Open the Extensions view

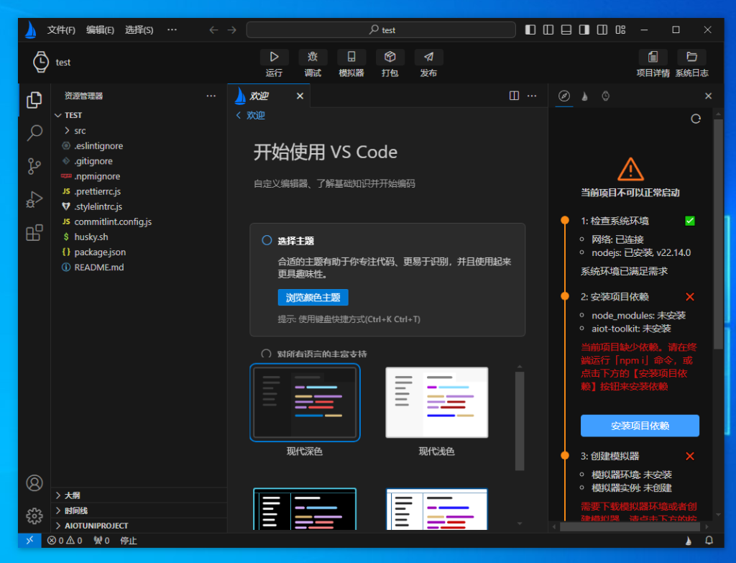34,233
